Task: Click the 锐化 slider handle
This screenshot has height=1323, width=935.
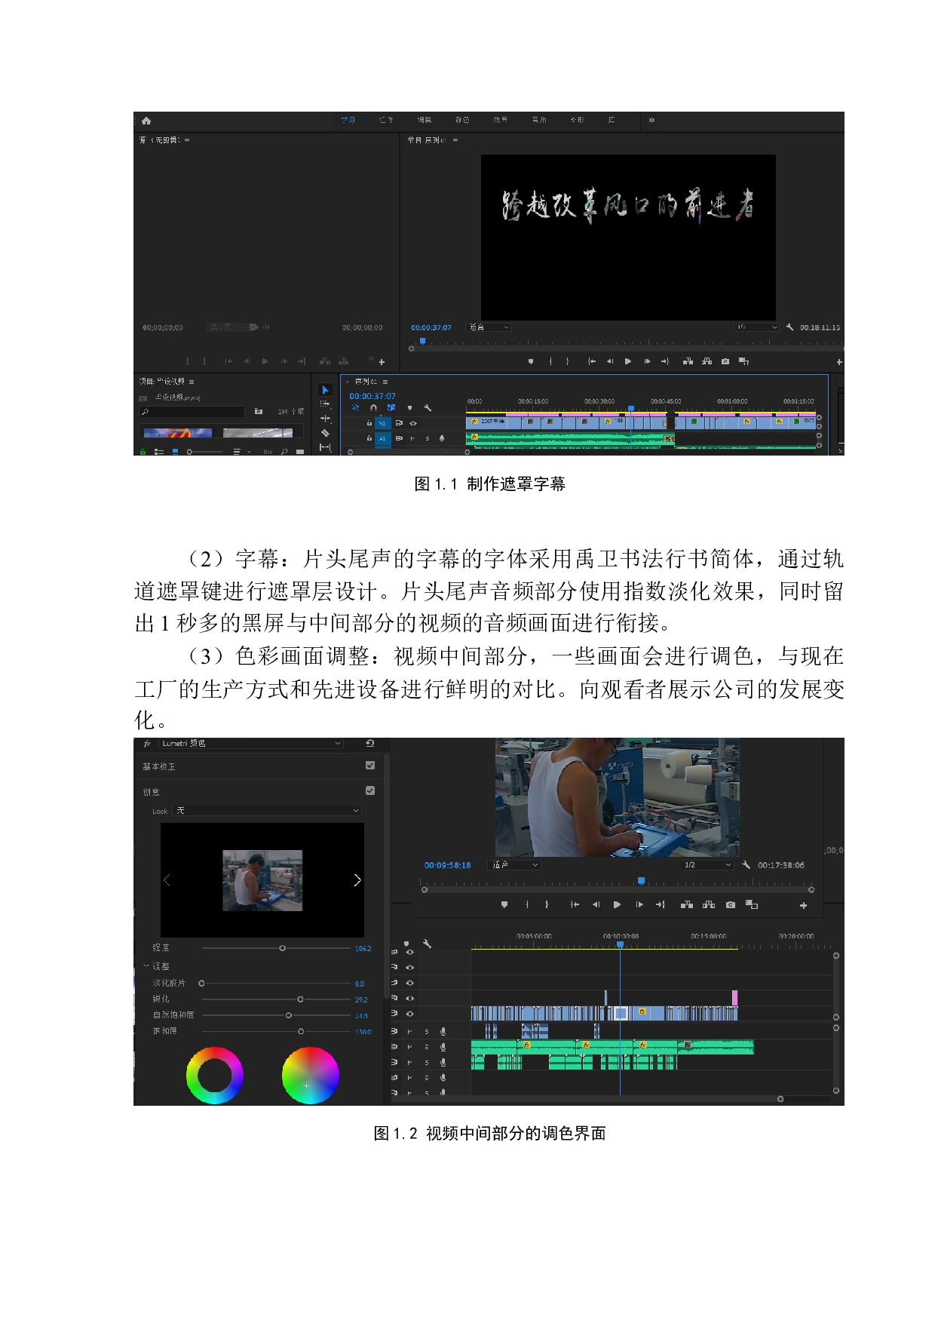Action: pos(300,999)
